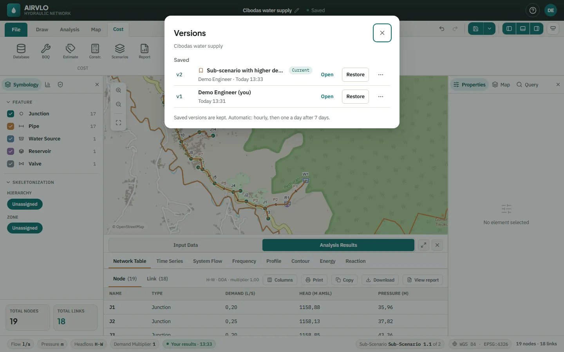This screenshot has width=564, height=352.
Task: Open more options for version v2
Action: point(381,75)
